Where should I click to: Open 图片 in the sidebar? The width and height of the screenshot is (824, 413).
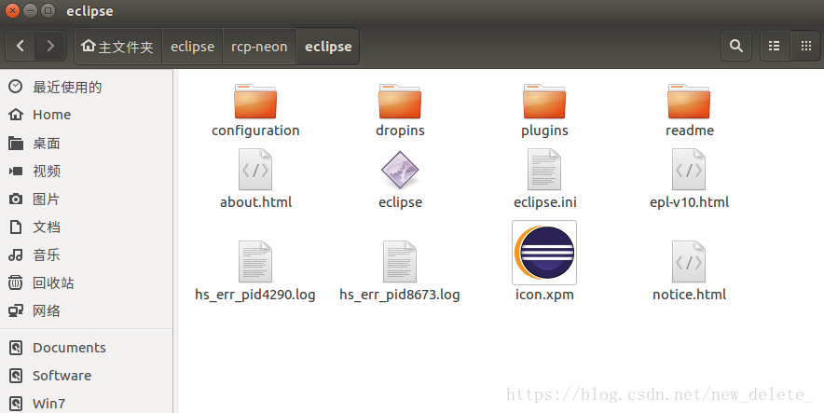pyautogui.click(x=86, y=200)
